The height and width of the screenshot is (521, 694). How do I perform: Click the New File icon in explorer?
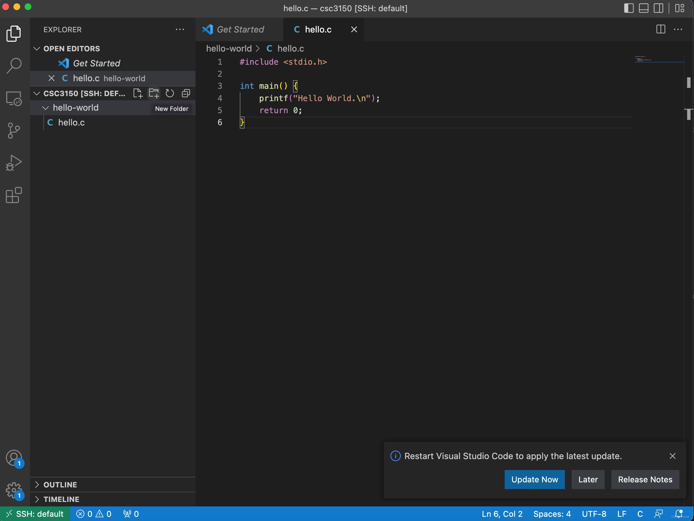tap(138, 93)
